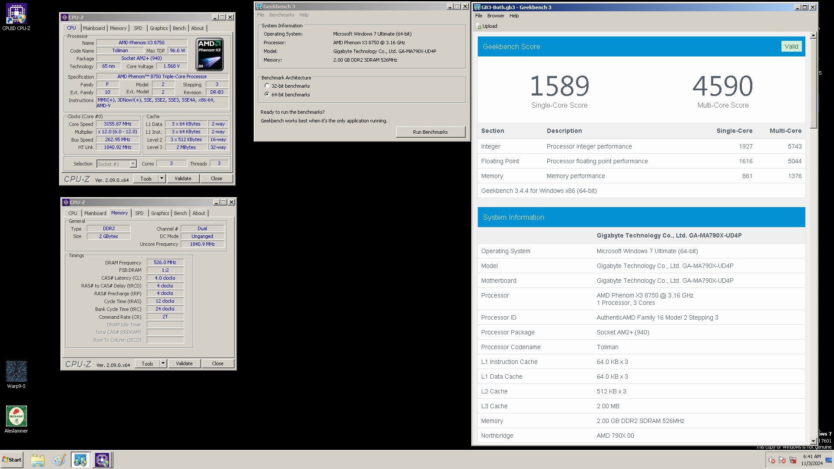This screenshot has height=469, width=834.
Task: Switch to Geekbench 3 taskbar icon
Action: [x=80, y=460]
